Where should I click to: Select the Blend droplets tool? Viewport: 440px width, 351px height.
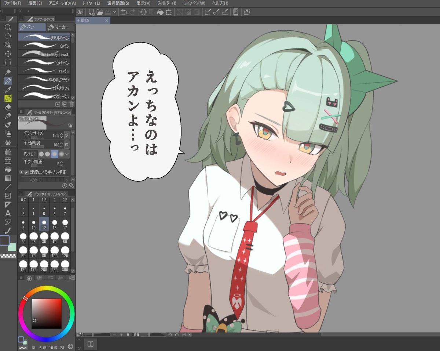click(x=8, y=152)
